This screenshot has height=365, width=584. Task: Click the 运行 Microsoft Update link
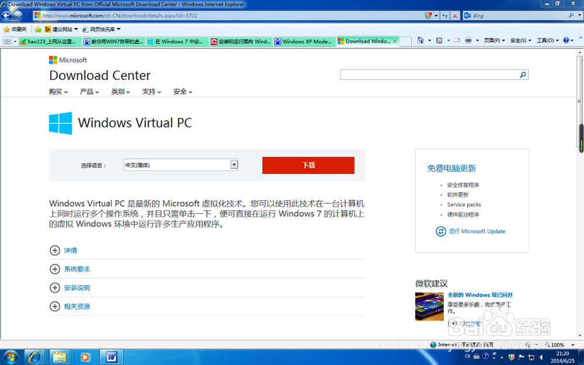477,231
